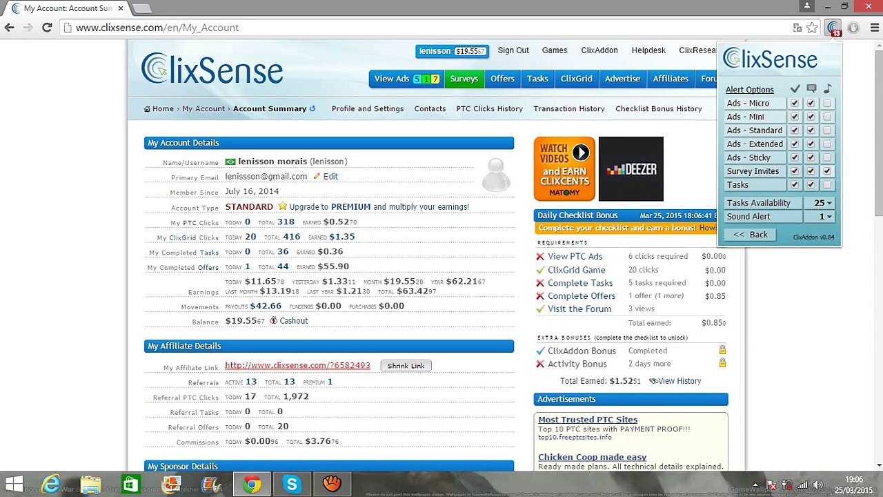Image resolution: width=883 pixels, height=497 pixels.
Task: Toggle Tasks popup message checkbox
Action: (x=811, y=185)
